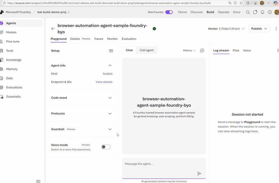Open the bat-build-demo-proj project switcher
279x183 pixels.
point(53,12)
